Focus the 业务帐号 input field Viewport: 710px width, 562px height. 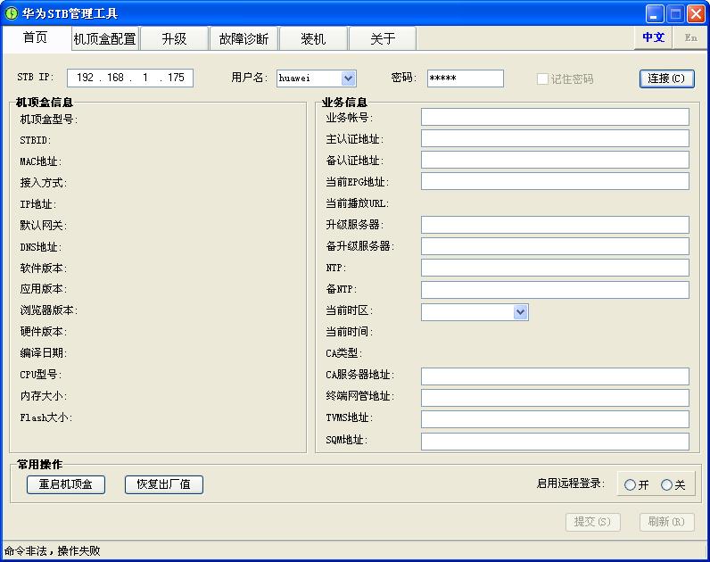pyautogui.click(x=555, y=117)
